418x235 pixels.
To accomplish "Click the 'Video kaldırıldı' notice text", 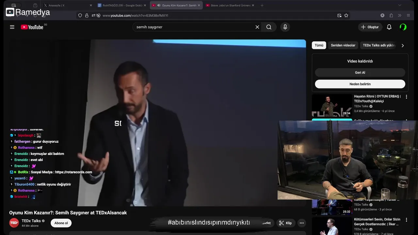I will pos(360,61).
